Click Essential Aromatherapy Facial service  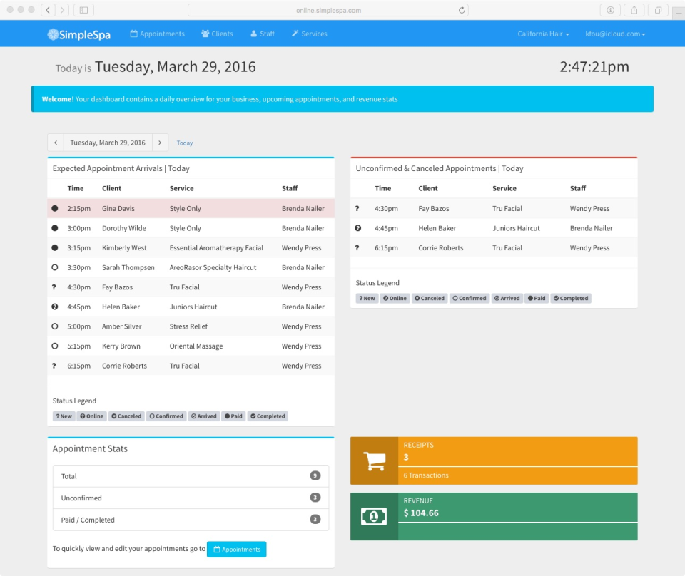pyautogui.click(x=216, y=248)
